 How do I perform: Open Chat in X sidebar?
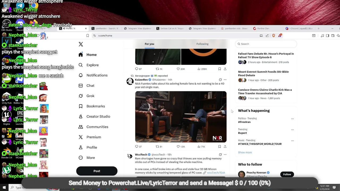[86, 86]
